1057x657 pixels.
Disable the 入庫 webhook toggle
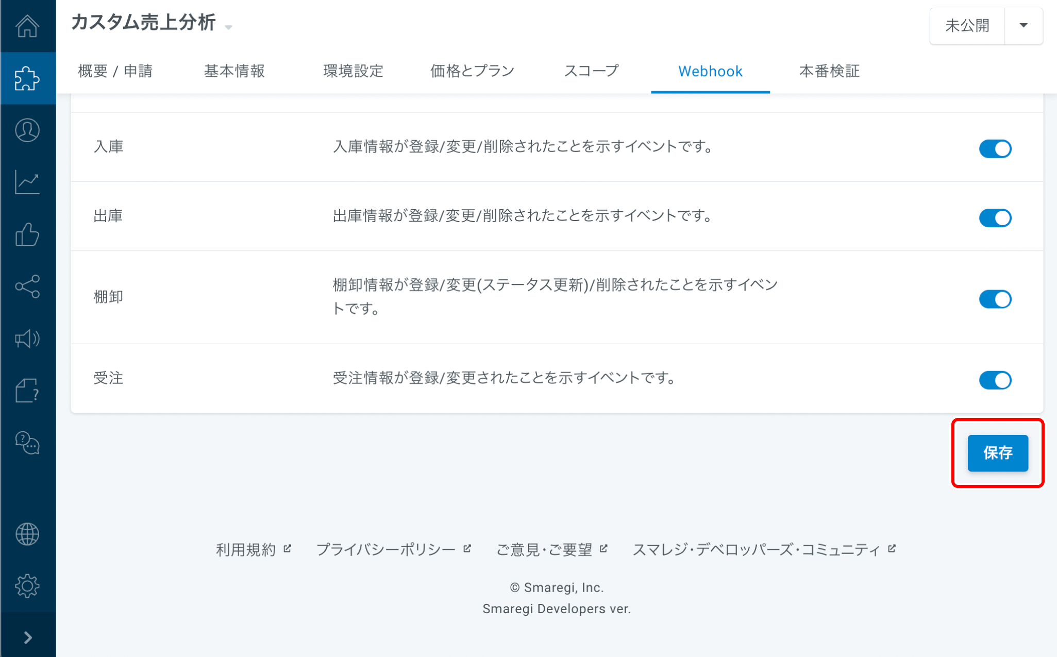(x=995, y=149)
